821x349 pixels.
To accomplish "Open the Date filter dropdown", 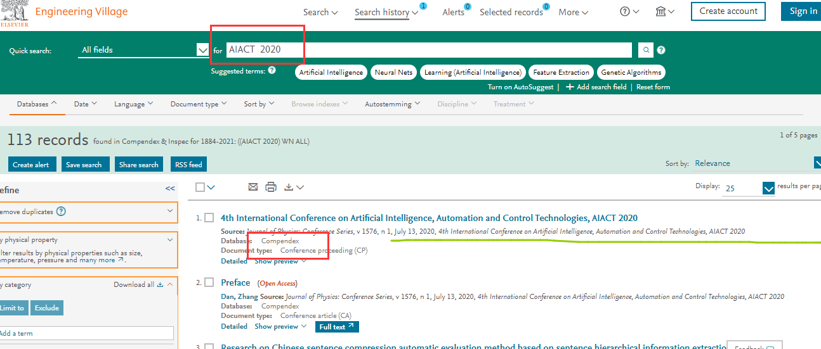I will 86,104.
